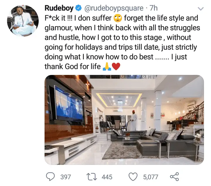211x186 pixels.
Task: Expand the tweet options chevron menu
Action: tap(201, 9)
